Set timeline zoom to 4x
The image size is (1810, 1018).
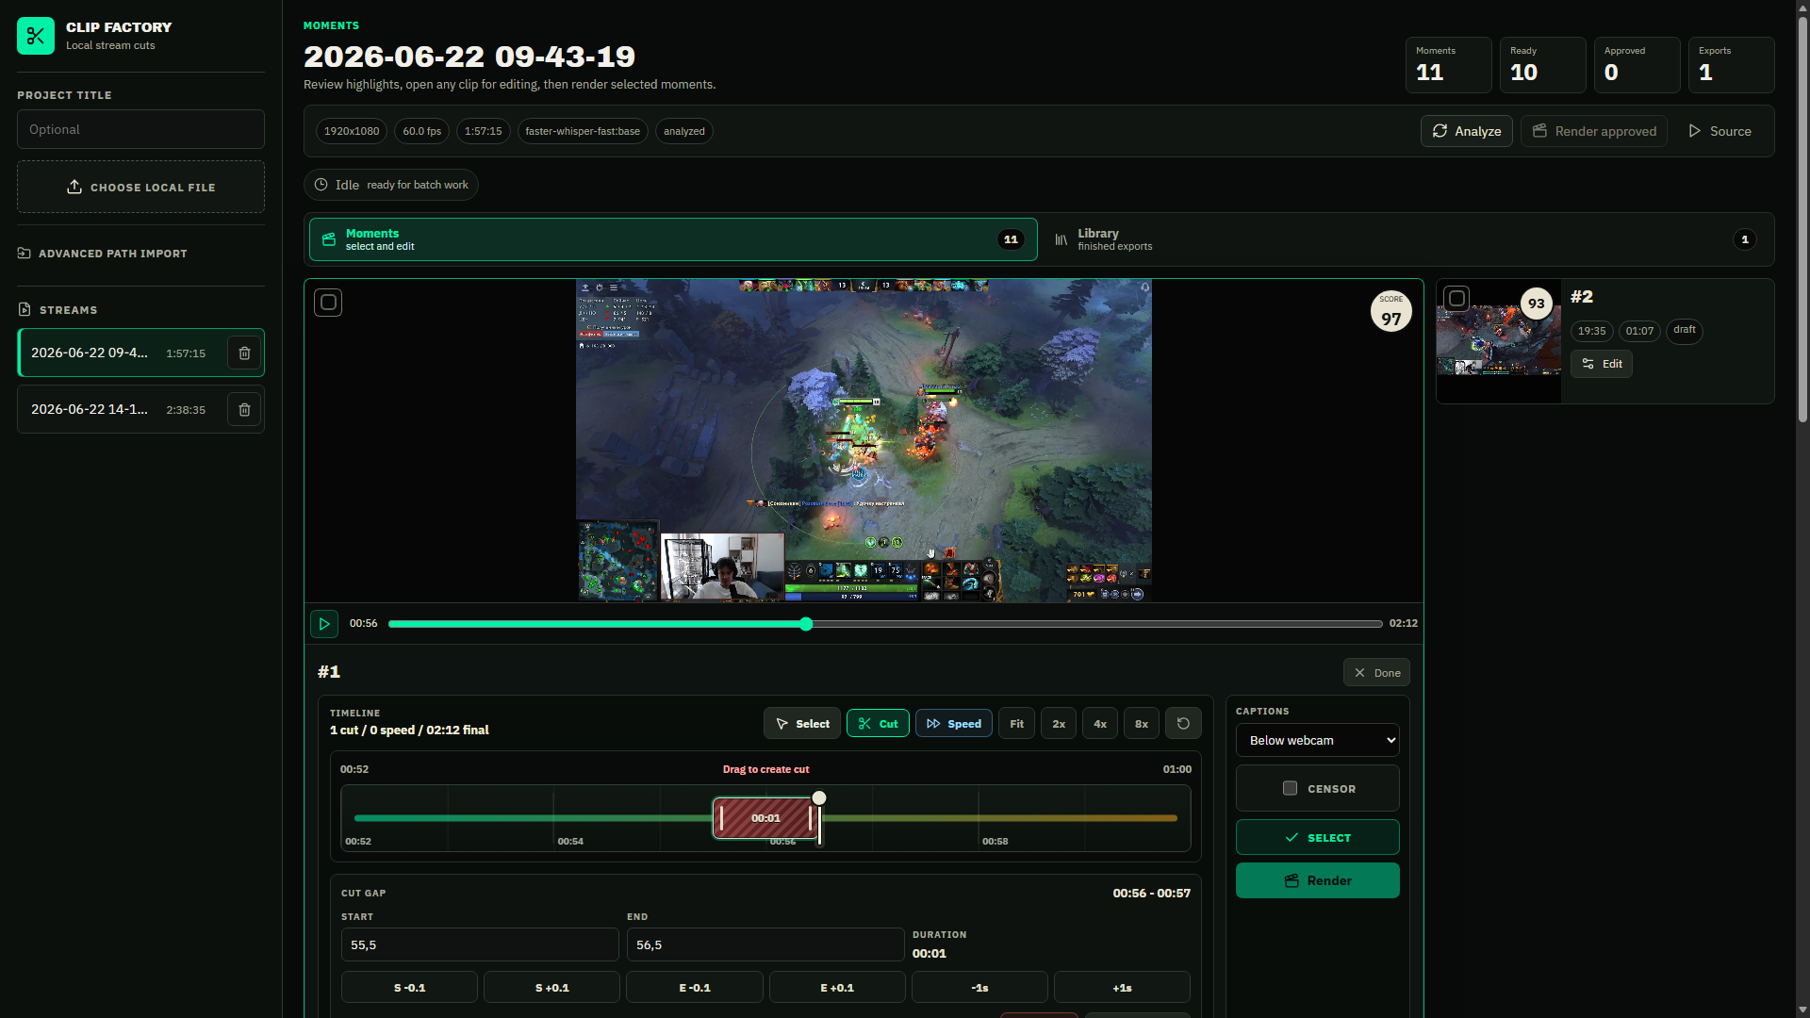1100,724
